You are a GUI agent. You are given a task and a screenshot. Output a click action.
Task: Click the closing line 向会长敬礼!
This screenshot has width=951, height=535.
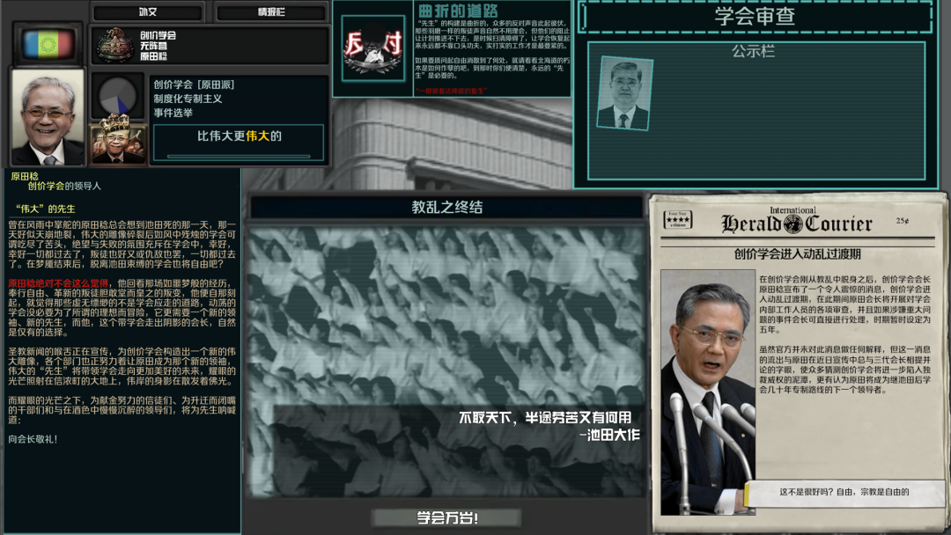tap(33, 439)
